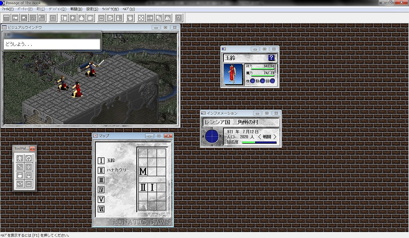The width and height of the screenshot is (409, 238).
Task: Click the clasped hands toolbar icon
Action: click(110, 18)
